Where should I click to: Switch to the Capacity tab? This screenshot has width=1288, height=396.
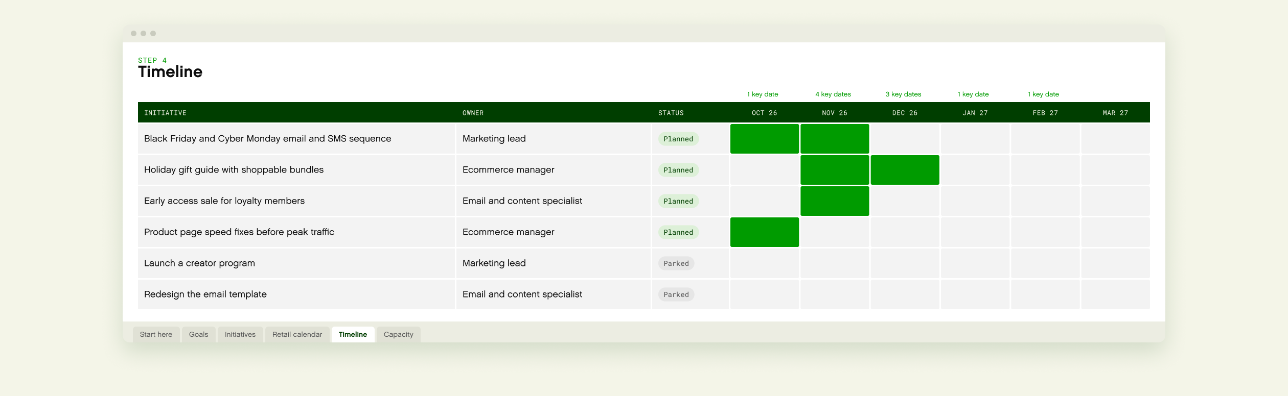point(398,334)
